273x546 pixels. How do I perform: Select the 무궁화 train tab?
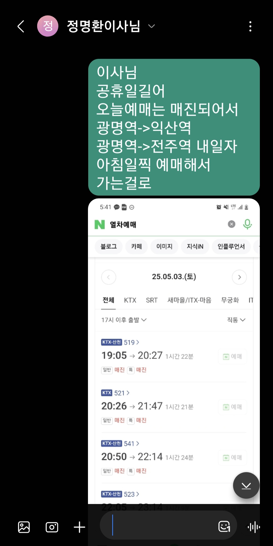tap(230, 300)
